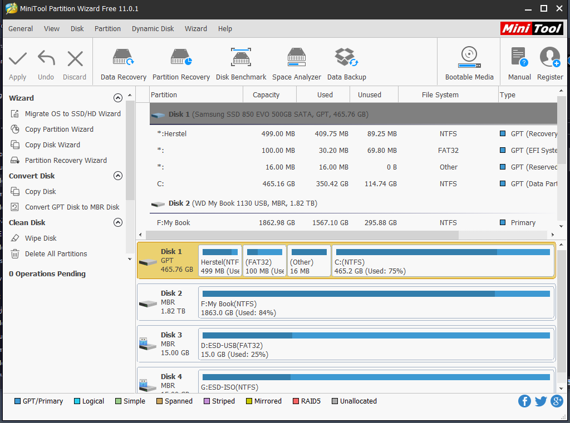
Task: Create Bootable Media
Action: 469,63
